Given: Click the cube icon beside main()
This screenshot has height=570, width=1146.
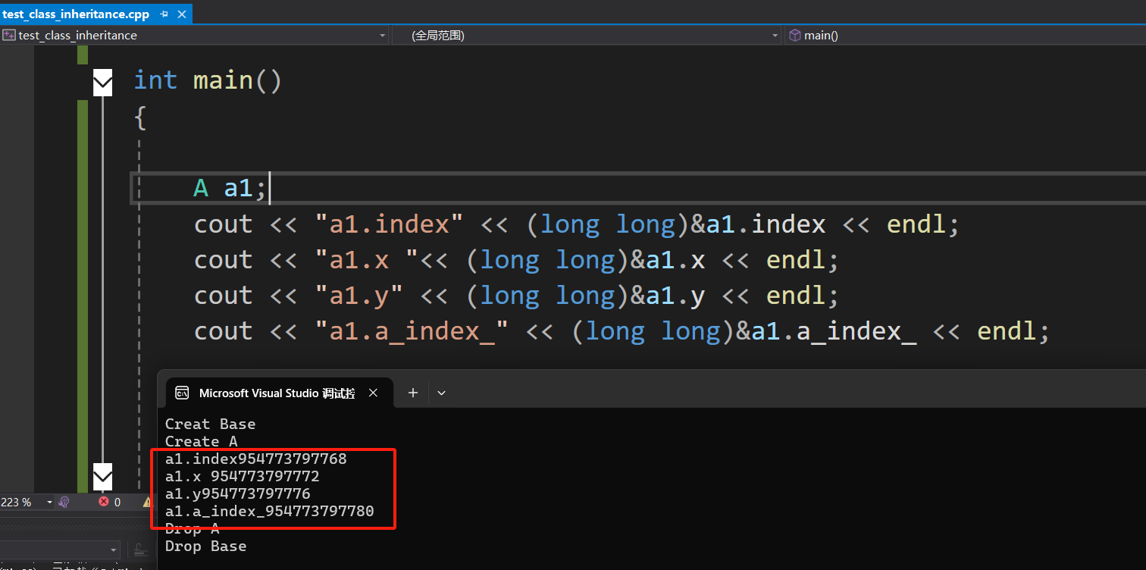Looking at the screenshot, I should pyautogui.click(x=794, y=35).
